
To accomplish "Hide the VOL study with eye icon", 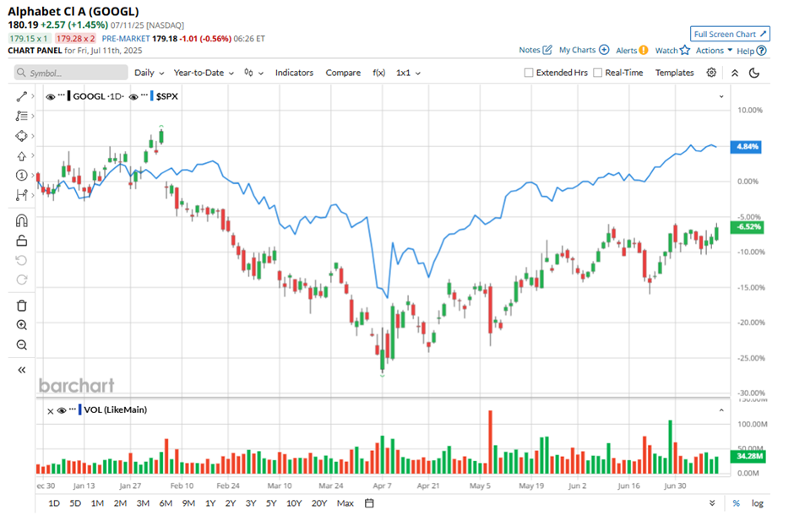I will [x=62, y=410].
